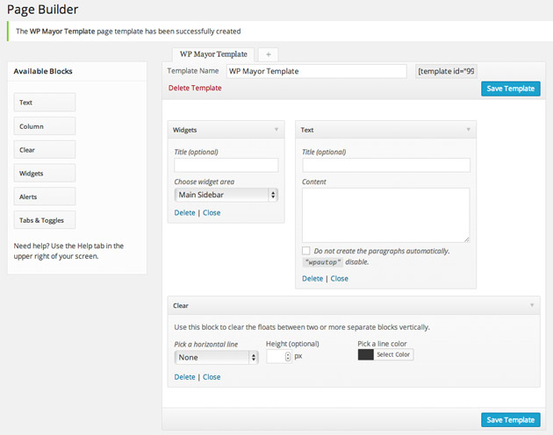Select the Tabs & Toggles available block
Image resolution: width=553 pixels, height=435 pixels.
click(45, 220)
